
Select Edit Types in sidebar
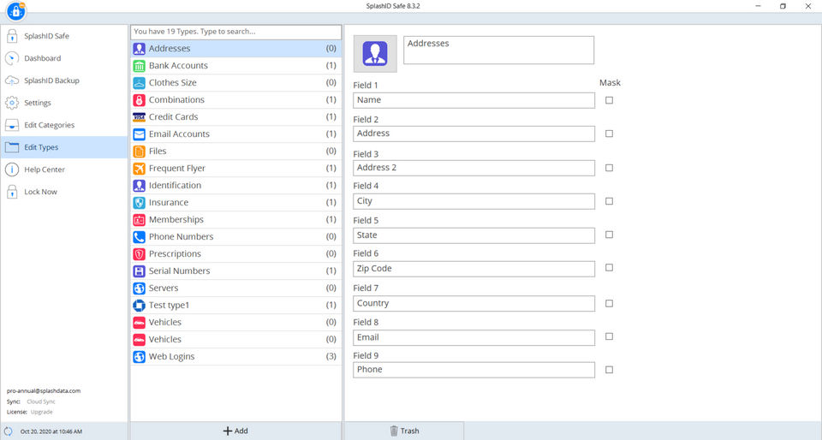click(x=64, y=147)
